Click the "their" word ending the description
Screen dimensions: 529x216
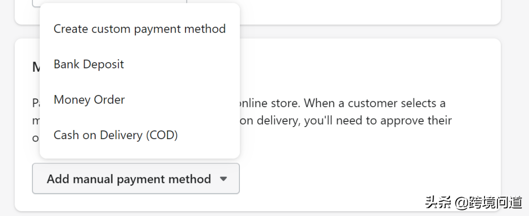(439, 120)
